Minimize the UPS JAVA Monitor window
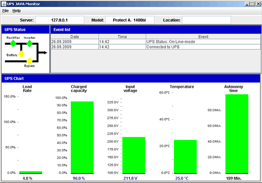 click(x=247, y=3)
